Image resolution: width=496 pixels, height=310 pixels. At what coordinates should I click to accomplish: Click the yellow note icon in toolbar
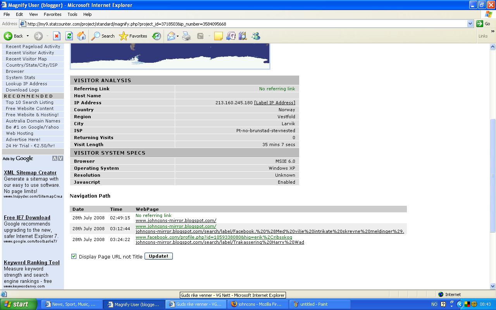[219, 36]
